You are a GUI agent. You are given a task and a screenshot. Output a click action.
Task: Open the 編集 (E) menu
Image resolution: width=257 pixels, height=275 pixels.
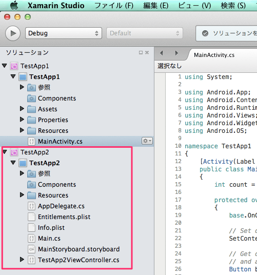[155, 6]
